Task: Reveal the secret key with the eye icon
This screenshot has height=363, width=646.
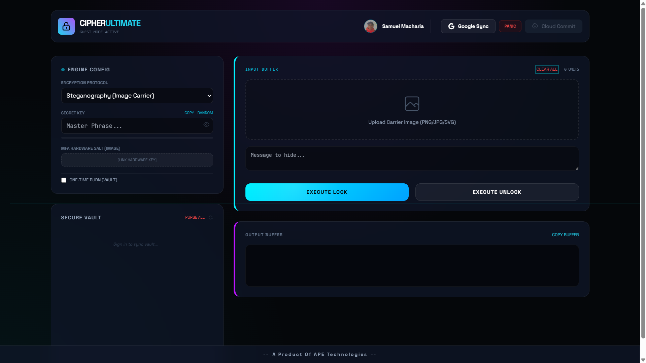Action: click(206, 124)
